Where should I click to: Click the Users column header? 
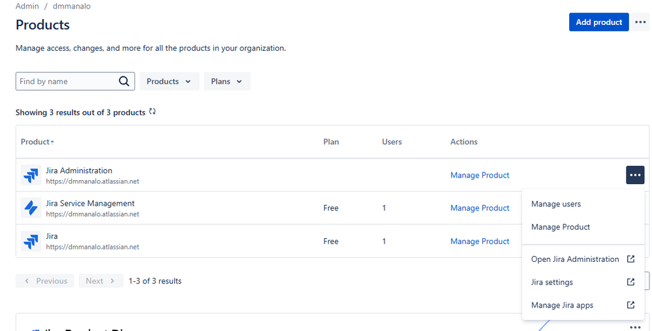[392, 142]
